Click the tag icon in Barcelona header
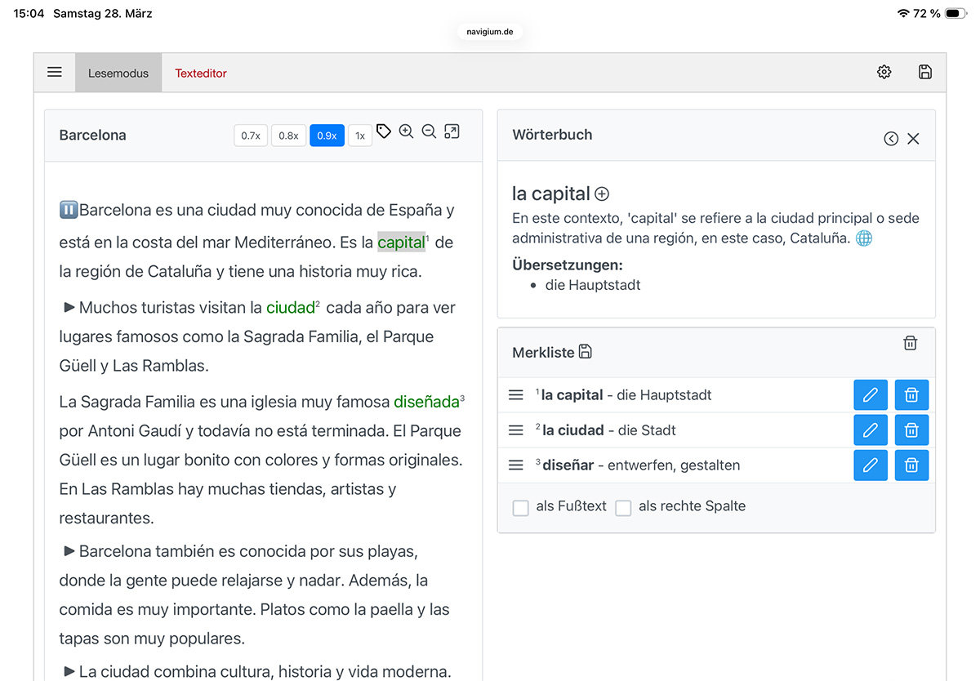Viewport: 980px width, 681px height. point(384,131)
